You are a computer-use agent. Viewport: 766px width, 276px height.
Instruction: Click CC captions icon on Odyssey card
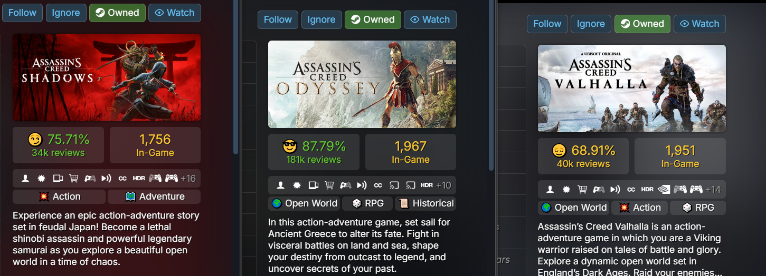(378, 185)
